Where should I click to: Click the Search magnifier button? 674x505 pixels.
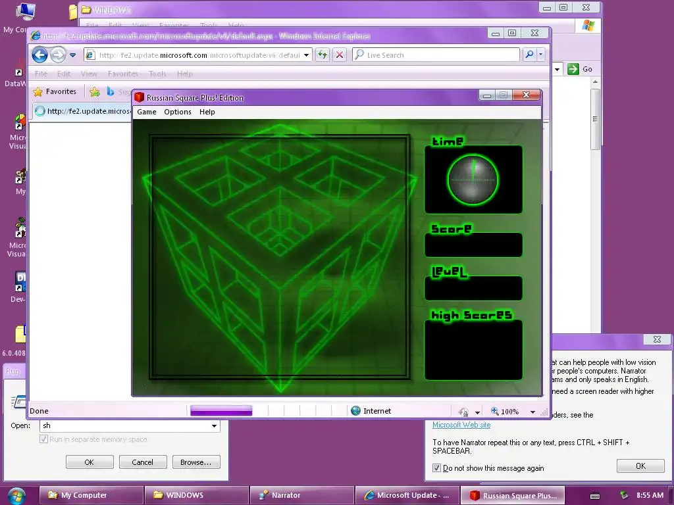click(529, 55)
